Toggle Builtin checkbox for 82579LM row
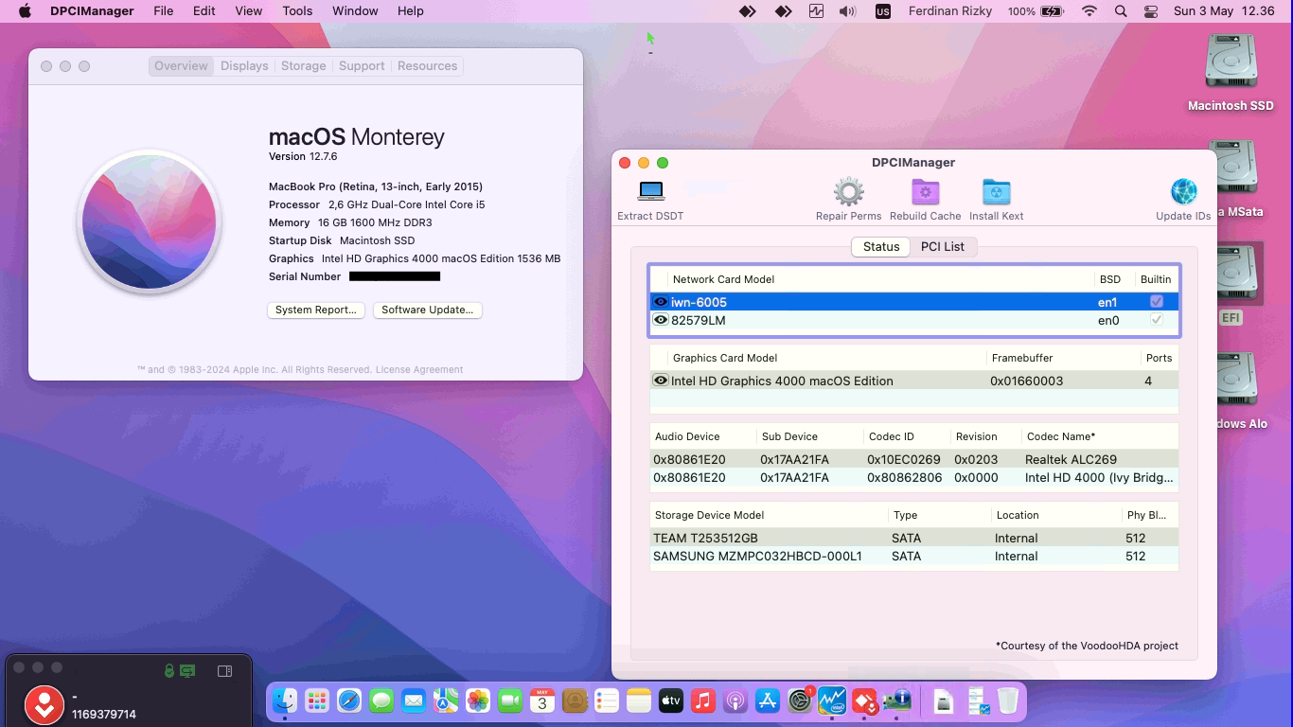 tap(1156, 320)
